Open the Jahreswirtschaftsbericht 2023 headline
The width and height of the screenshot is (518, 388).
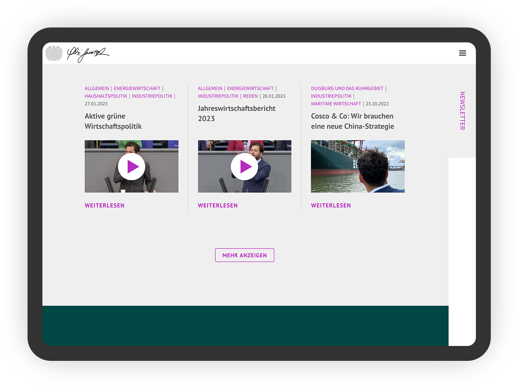pyautogui.click(x=236, y=114)
